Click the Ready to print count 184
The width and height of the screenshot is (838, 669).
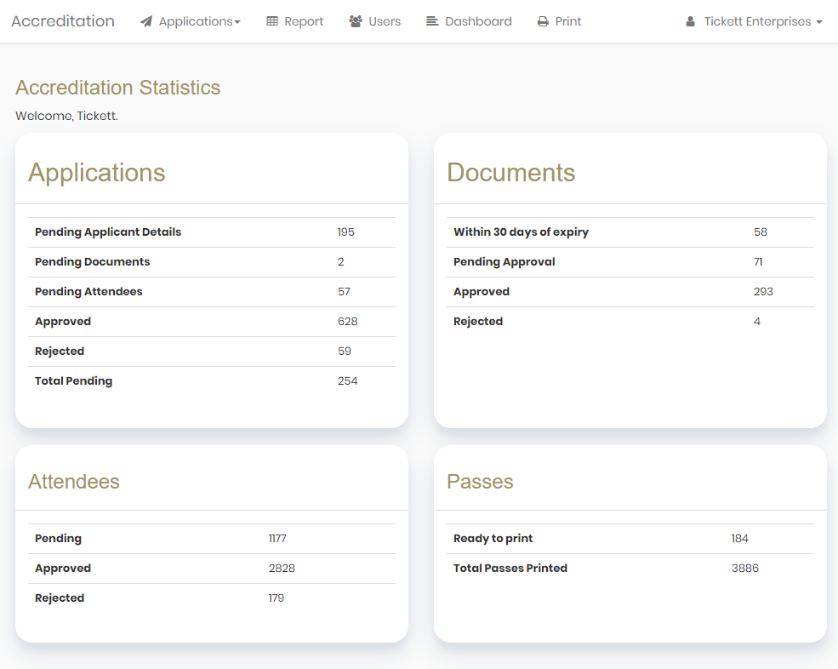pos(740,539)
